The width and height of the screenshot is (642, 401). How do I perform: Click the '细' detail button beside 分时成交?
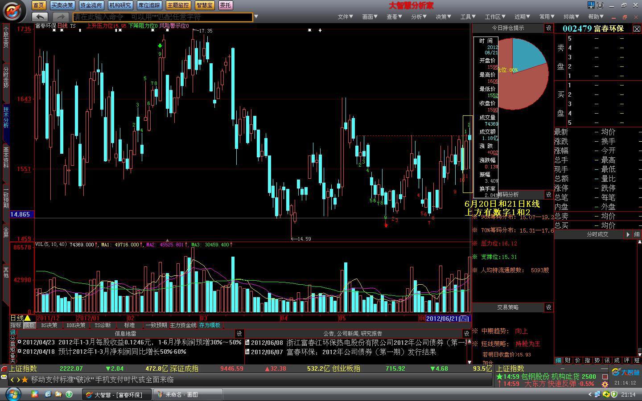[637, 234]
